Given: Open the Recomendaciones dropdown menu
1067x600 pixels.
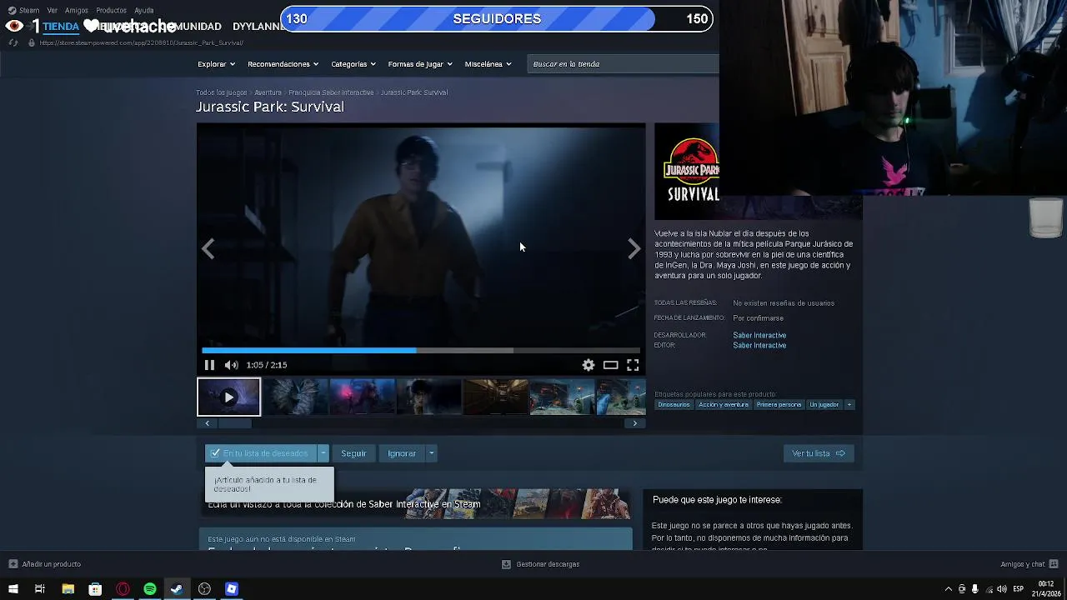Looking at the screenshot, I should [283, 64].
